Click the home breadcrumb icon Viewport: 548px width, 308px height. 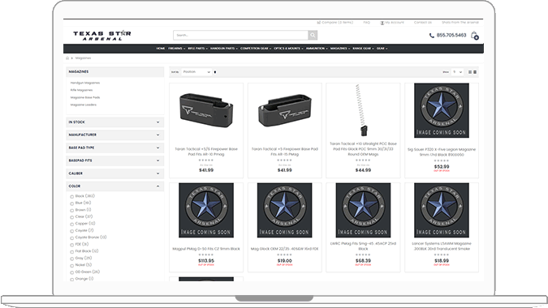67,58
